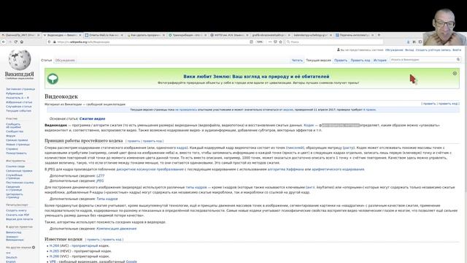The image size is (467, 263).
Task: Select the Читать view tab
Action: click(297, 60)
